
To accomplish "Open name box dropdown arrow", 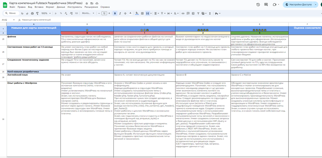I will 14,20.
